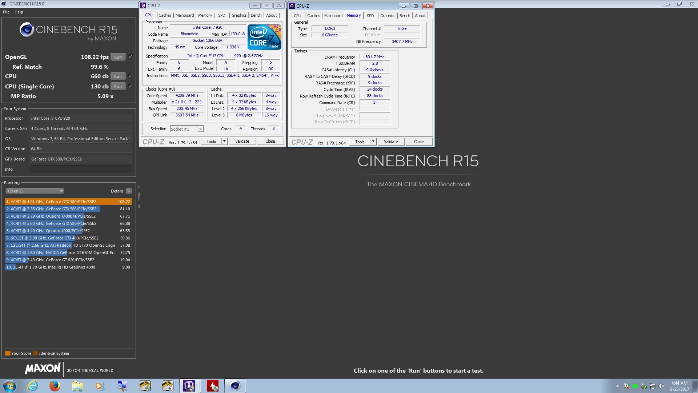Click the thermometer taskbar icon showing 46°
The image size is (698, 393).
[168, 386]
